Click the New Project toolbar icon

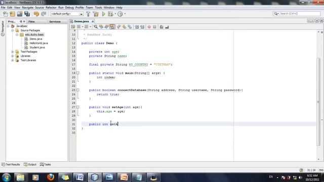click(12, 14)
